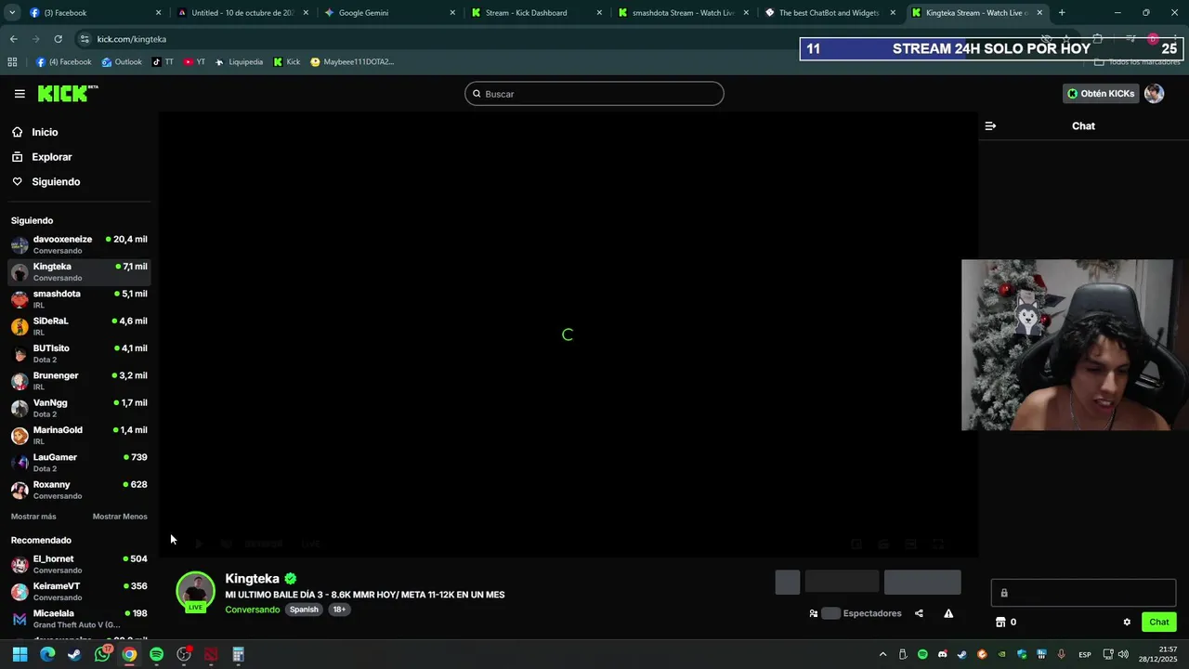
Task: Click the Conversando category link below title
Action: pyautogui.click(x=252, y=610)
